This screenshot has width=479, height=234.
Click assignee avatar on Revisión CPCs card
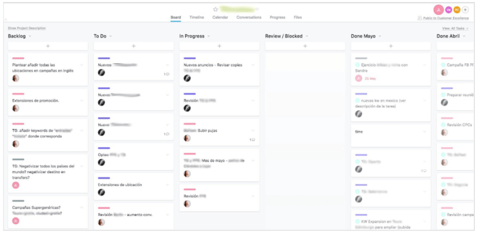444,132
